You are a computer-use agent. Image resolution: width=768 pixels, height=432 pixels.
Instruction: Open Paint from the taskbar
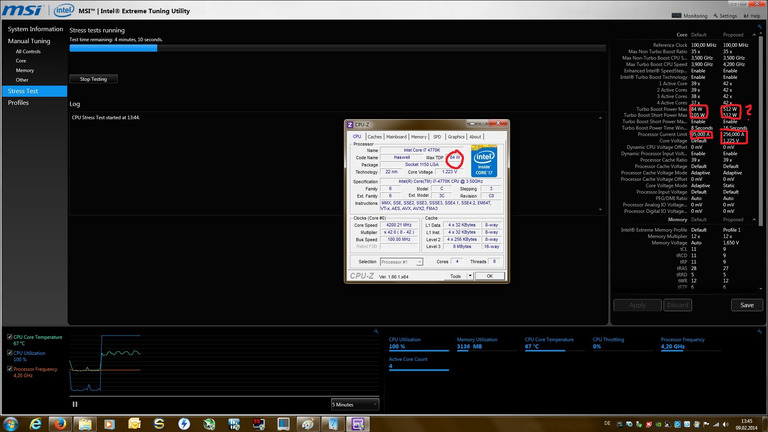pos(308,424)
